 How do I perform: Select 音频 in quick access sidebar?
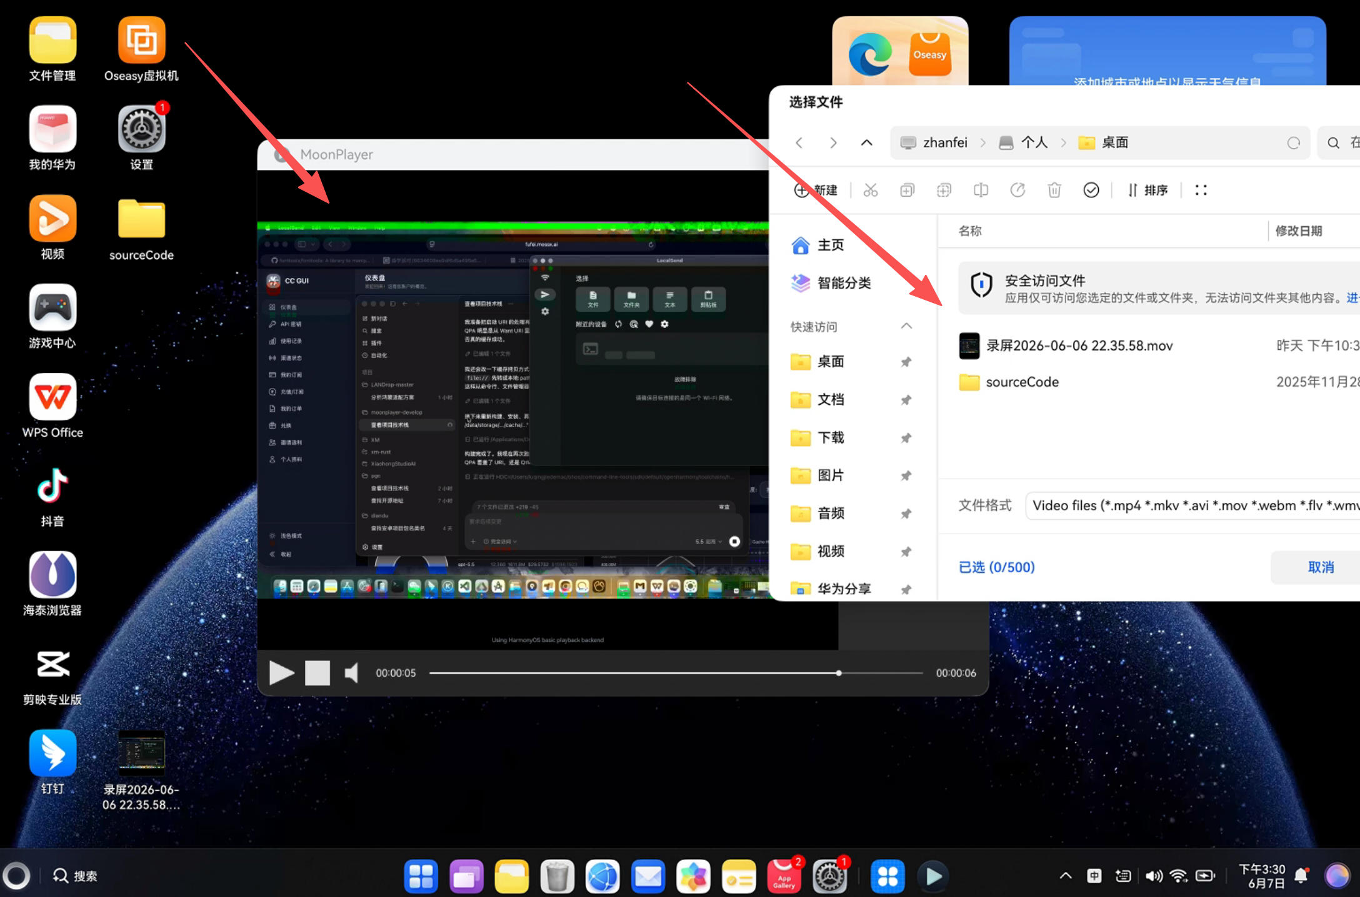tap(817, 513)
